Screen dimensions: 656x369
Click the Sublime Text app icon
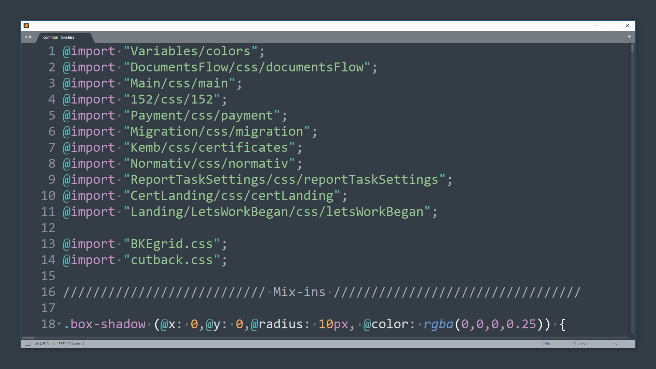pyautogui.click(x=26, y=26)
